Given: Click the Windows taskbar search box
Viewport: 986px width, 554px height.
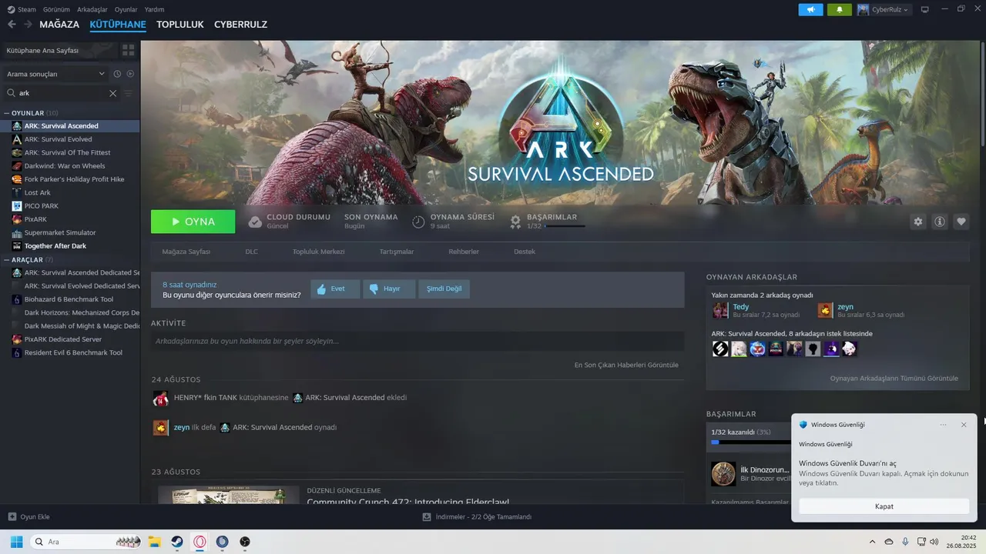Looking at the screenshot, I should pyautogui.click(x=86, y=542).
